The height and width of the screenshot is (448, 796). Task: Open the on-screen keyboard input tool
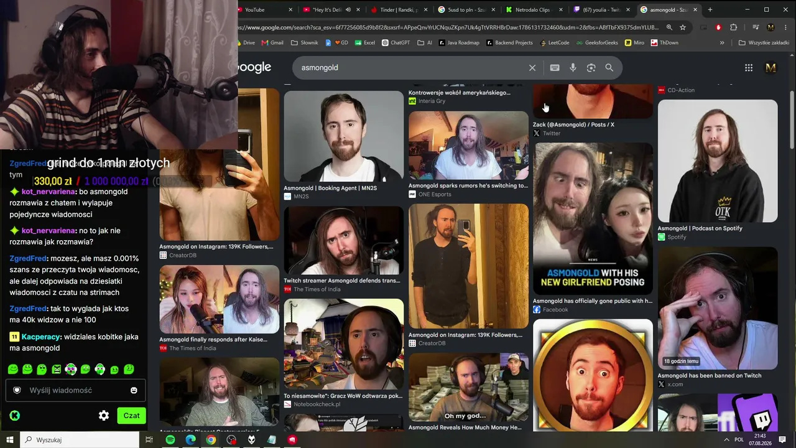[x=555, y=68]
